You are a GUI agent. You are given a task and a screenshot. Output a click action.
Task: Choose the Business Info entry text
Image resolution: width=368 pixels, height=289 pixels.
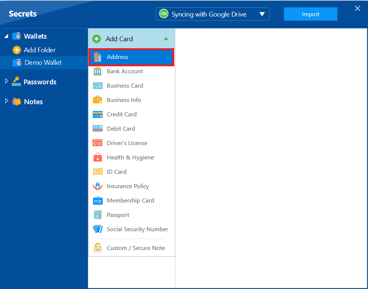click(124, 100)
